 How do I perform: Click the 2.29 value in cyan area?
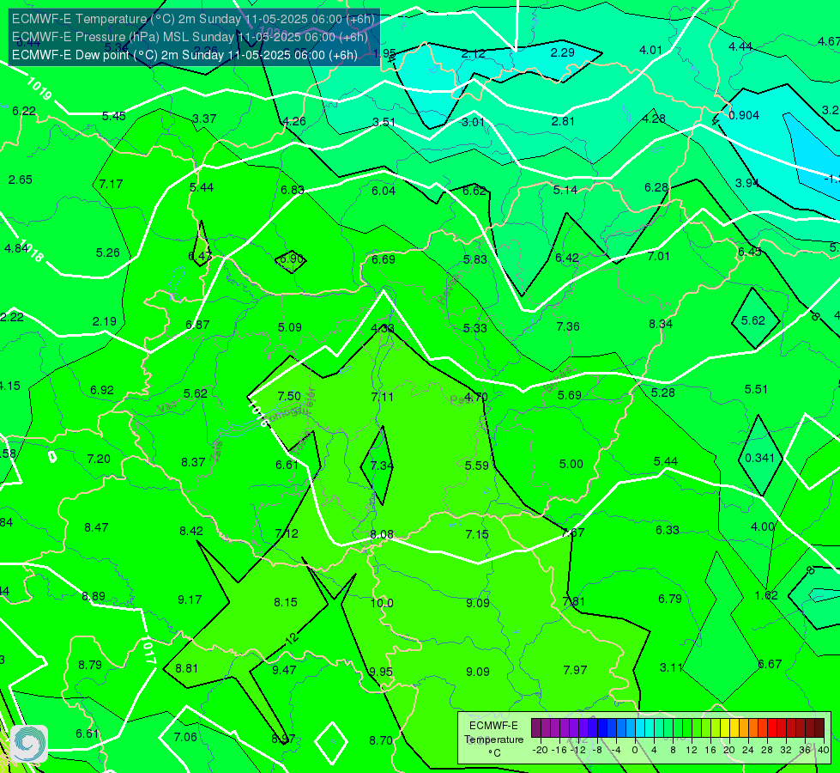pyautogui.click(x=563, y=52)
